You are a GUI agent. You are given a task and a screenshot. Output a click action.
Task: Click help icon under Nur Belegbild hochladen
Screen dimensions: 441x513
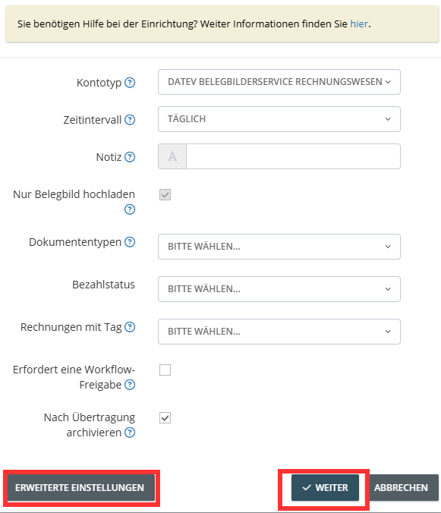(x=130, y=209)
